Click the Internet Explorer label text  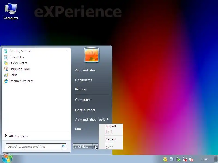click(x=21, y=81)
